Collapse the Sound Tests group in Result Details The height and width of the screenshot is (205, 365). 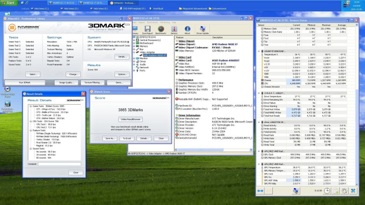tap(31, 149)
